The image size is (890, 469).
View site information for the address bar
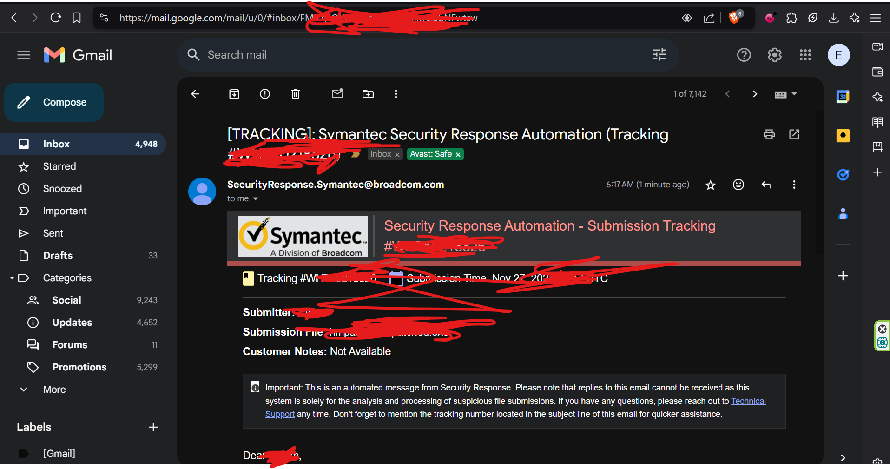tap(104, 18)
